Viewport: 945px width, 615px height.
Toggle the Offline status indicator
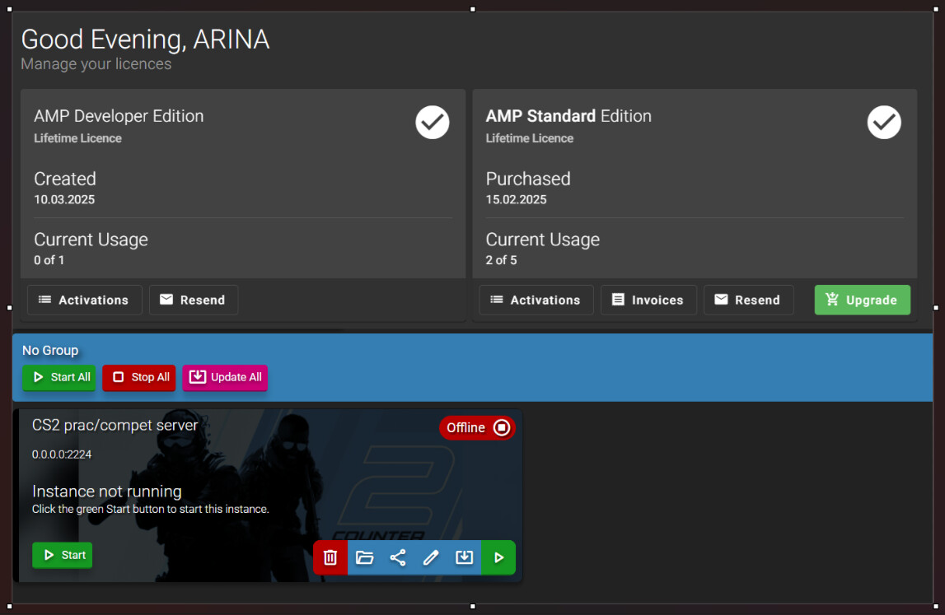click(x=477, y=427)
